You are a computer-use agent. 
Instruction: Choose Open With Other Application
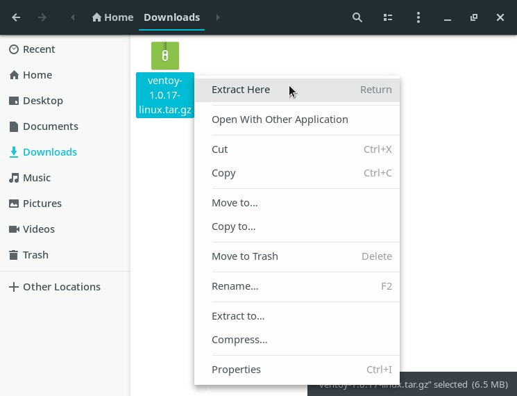click(x=297, y=119)
